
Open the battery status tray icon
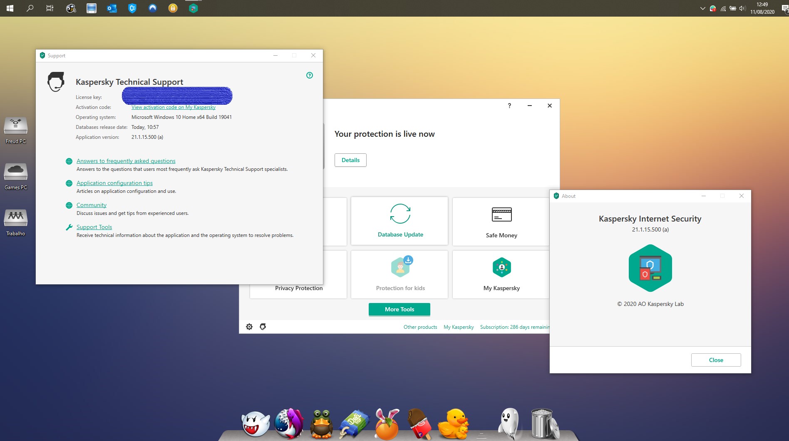[x=733, y=8]
